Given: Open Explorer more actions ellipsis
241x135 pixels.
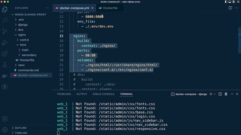Looking at the screenshot, I should tap(47, 8).
